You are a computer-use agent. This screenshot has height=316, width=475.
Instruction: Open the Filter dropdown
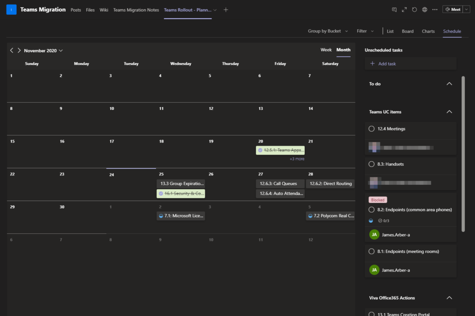coord(365,31)
